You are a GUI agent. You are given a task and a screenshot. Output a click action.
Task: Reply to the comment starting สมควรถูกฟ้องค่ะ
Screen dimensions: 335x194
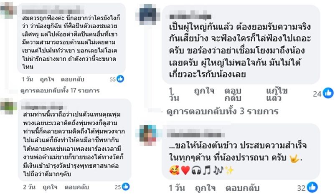(x=72, y=79)
